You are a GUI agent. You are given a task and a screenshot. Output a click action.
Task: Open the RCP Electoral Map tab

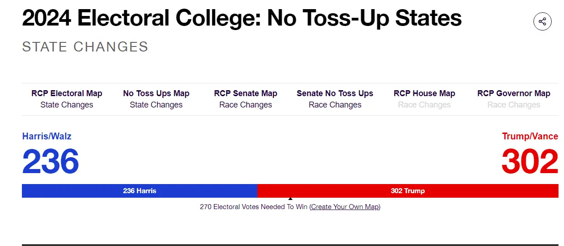click(x=67, y=93)
